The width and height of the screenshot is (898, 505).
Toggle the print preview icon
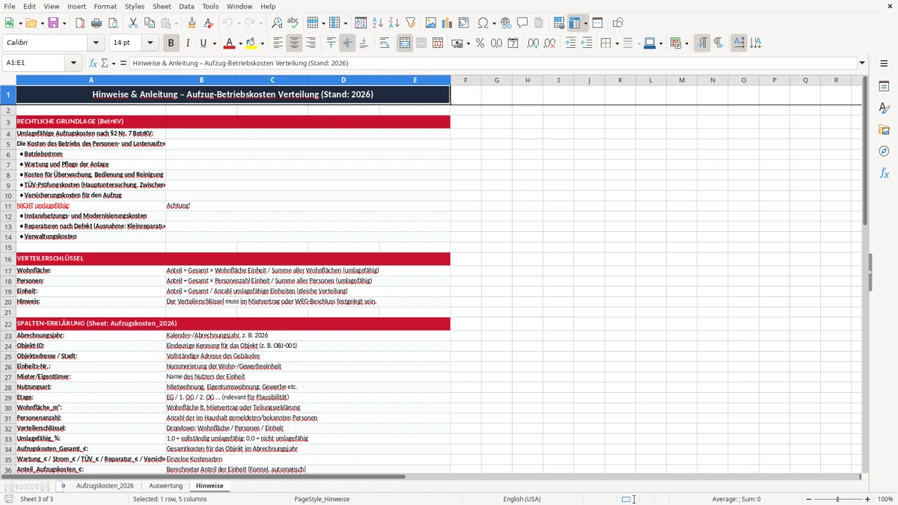coord(112,23)
